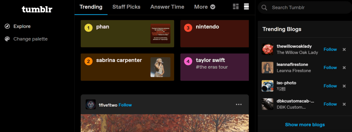352x132 pixels.
Task: Open sabrina carpenter thumbnail image
Action: point(160,67)
